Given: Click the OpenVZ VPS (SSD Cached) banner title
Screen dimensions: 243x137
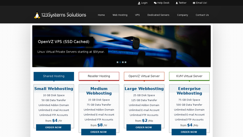Looking at the screenshot, I should [x=63, y=41].
